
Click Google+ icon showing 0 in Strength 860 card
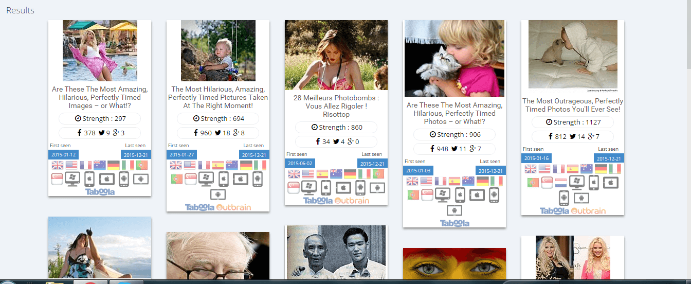pyautogui.click(x=351, y=141)
